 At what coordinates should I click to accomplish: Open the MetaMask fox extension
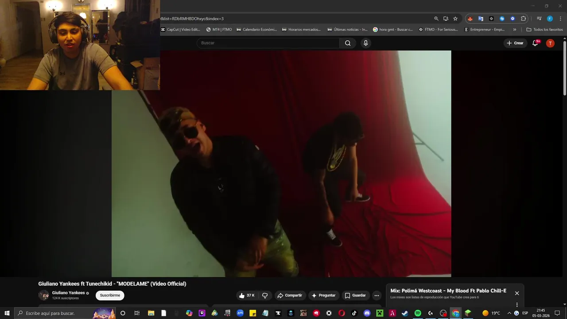470,19
